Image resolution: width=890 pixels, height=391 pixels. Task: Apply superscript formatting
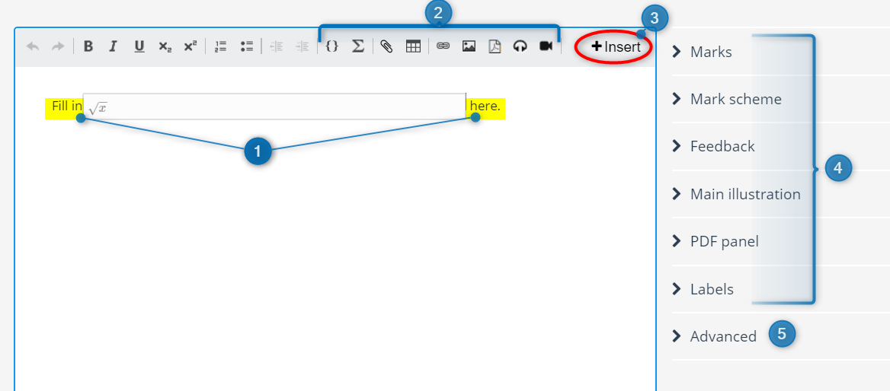pos(190,46)
